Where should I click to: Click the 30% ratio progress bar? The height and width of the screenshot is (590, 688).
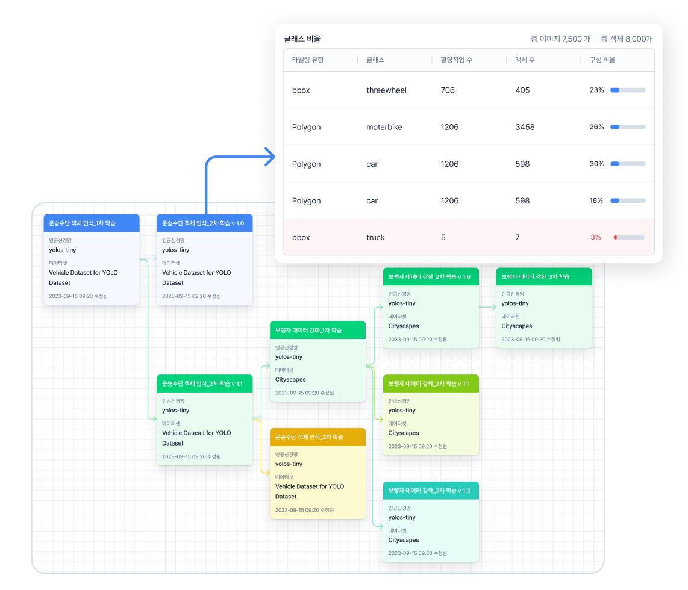628,164
